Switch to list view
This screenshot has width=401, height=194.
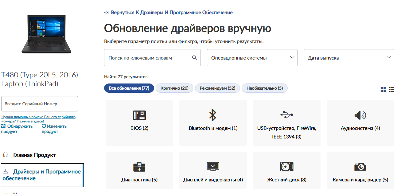[391, 89]
